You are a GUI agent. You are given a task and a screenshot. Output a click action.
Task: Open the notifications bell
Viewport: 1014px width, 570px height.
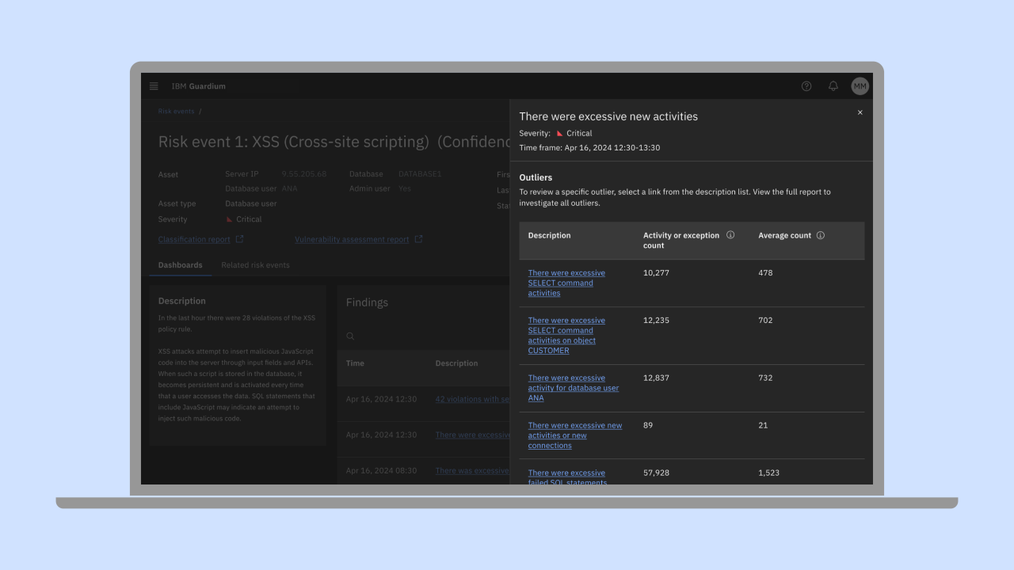click(x=833, y=86)
